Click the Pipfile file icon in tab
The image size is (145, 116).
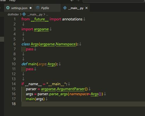[x=38, y=8]
